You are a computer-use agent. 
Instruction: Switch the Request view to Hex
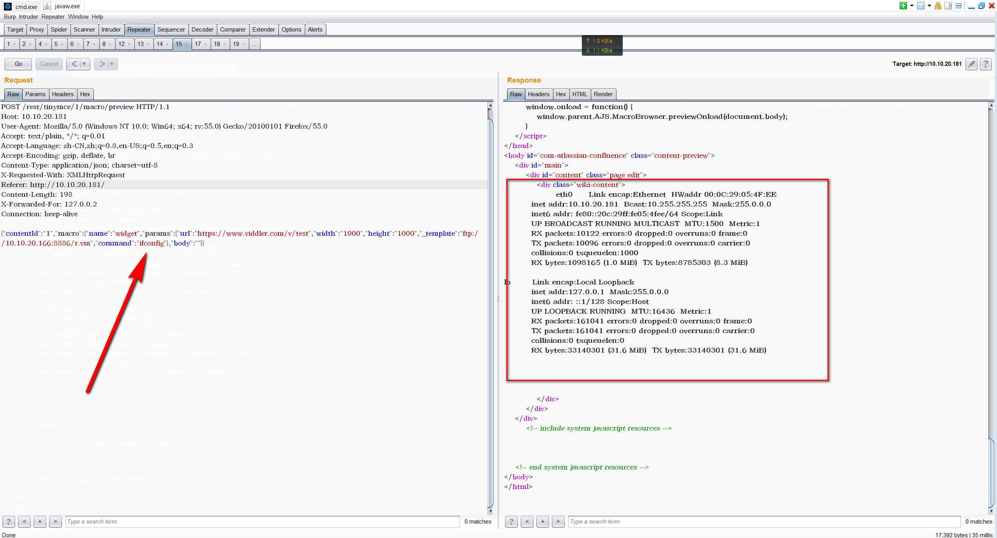coord(85,94)
